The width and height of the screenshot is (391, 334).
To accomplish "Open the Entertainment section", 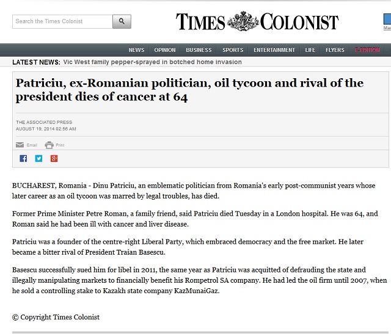I will coord(274,50).
